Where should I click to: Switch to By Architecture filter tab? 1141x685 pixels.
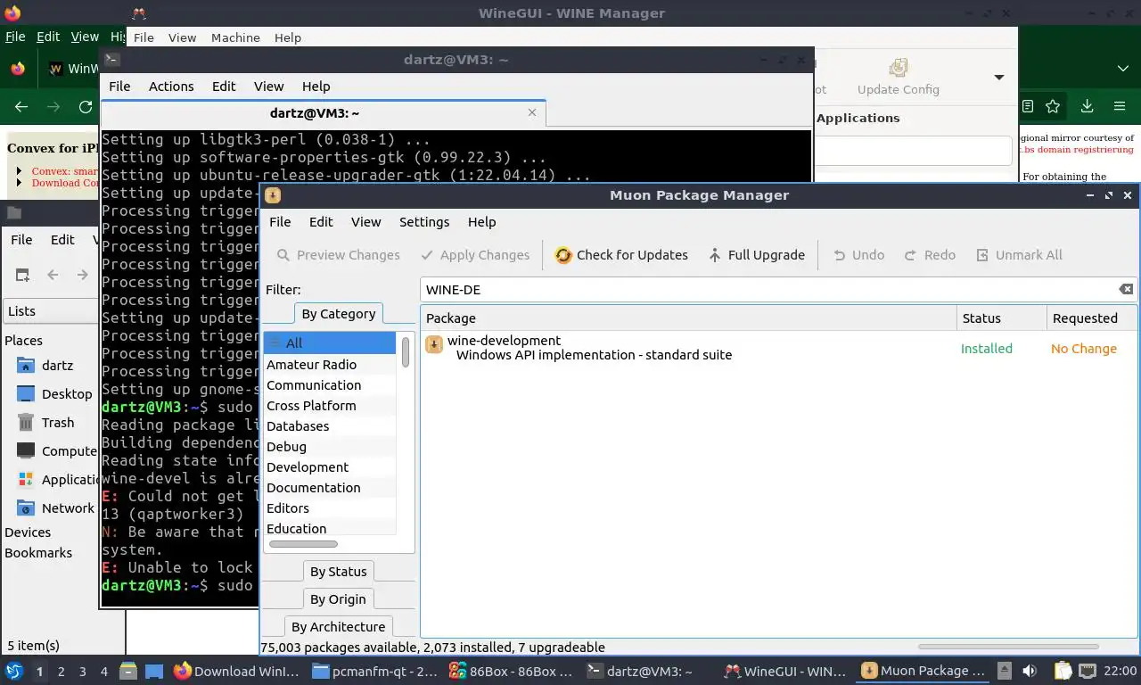(x=338, y=627)
